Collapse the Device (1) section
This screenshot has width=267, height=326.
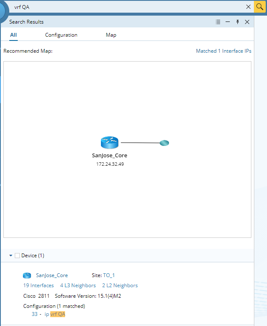11,256
